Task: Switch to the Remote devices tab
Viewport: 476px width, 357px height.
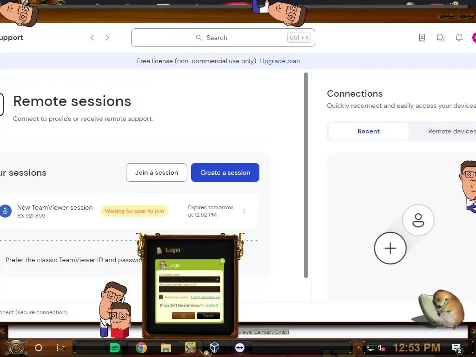Action: pos(452,131)
